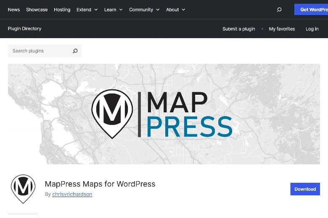Expand the Extend menu chevron

click(96, 10)
